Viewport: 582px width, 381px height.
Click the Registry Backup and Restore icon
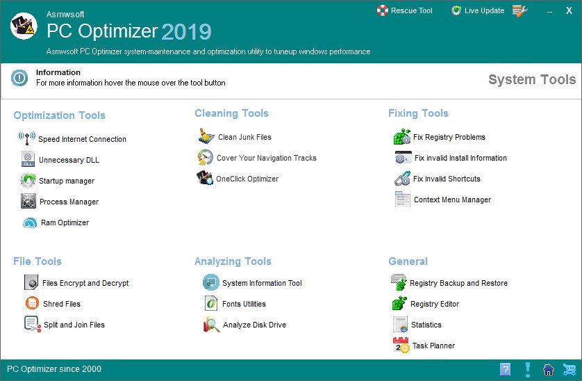[x=399, y=282]
